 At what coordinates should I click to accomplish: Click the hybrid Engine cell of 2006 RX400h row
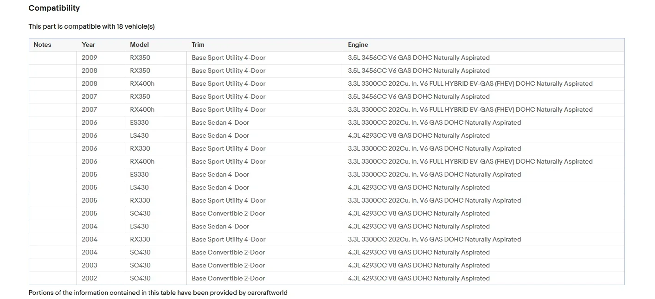click(484, 162)
